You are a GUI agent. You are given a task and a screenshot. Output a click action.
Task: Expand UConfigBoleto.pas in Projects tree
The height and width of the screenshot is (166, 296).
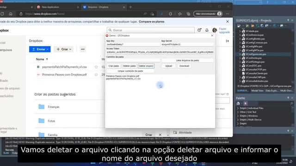(x=240, y=39)
